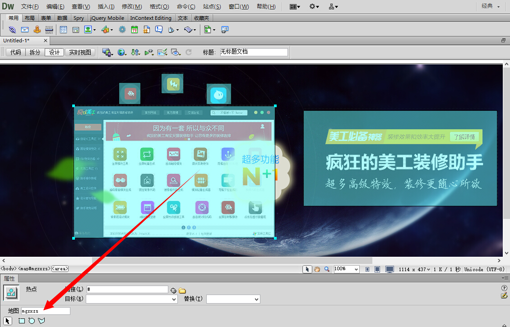Click the browse folder icon next to link field
Screen dimensions: 510x327
point(182,291)
